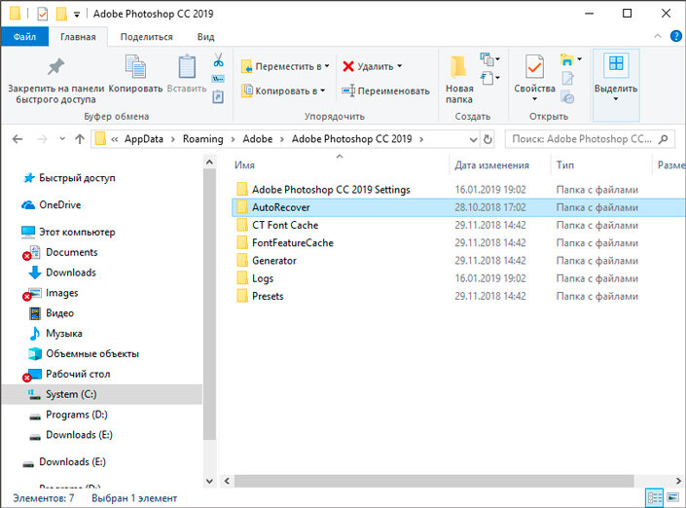Open the Файл menu tab
The width and height of the screenshot is (686, 508).
[24, 37]
